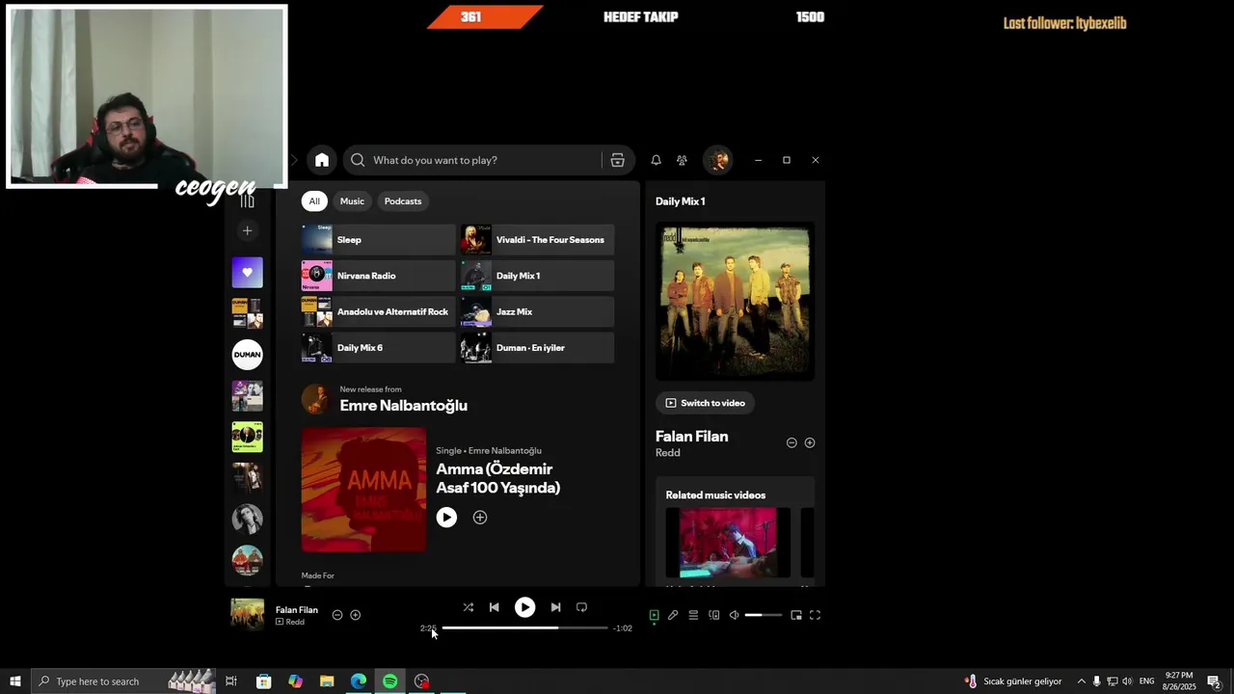The image size is (1234, 694).
Task: Open the notifications bell
Action: 656,160
